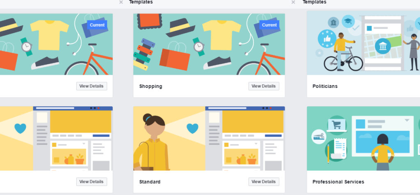420x195 pixels.
Task: Click View Details for Shopping template
Action: tap(264, 86)
